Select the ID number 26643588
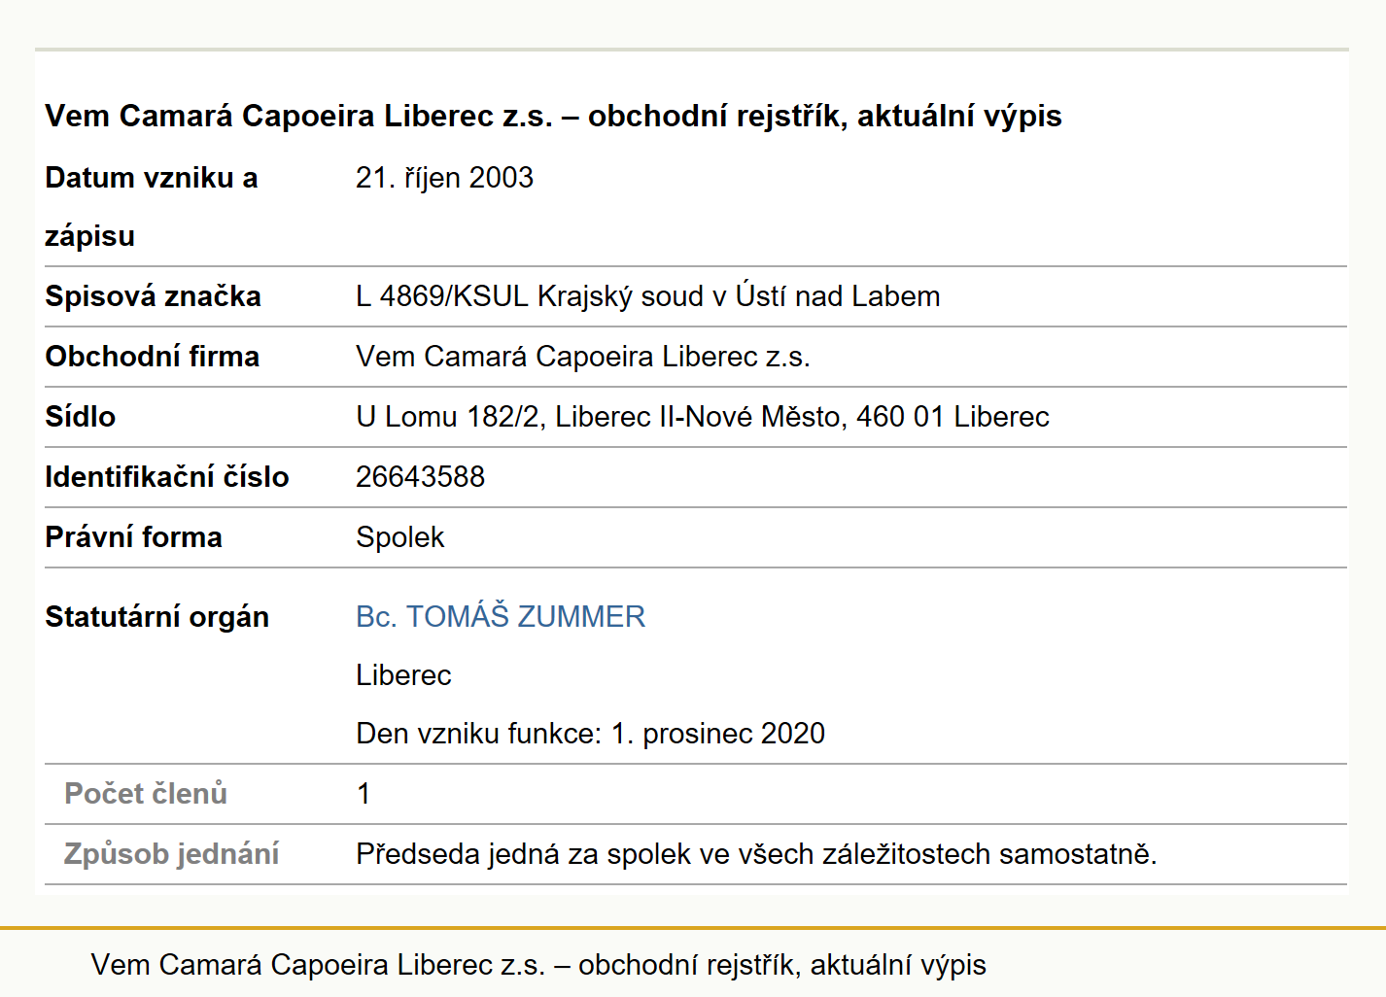The height and width of the screenshot is (997, 1386). (420, 477)
